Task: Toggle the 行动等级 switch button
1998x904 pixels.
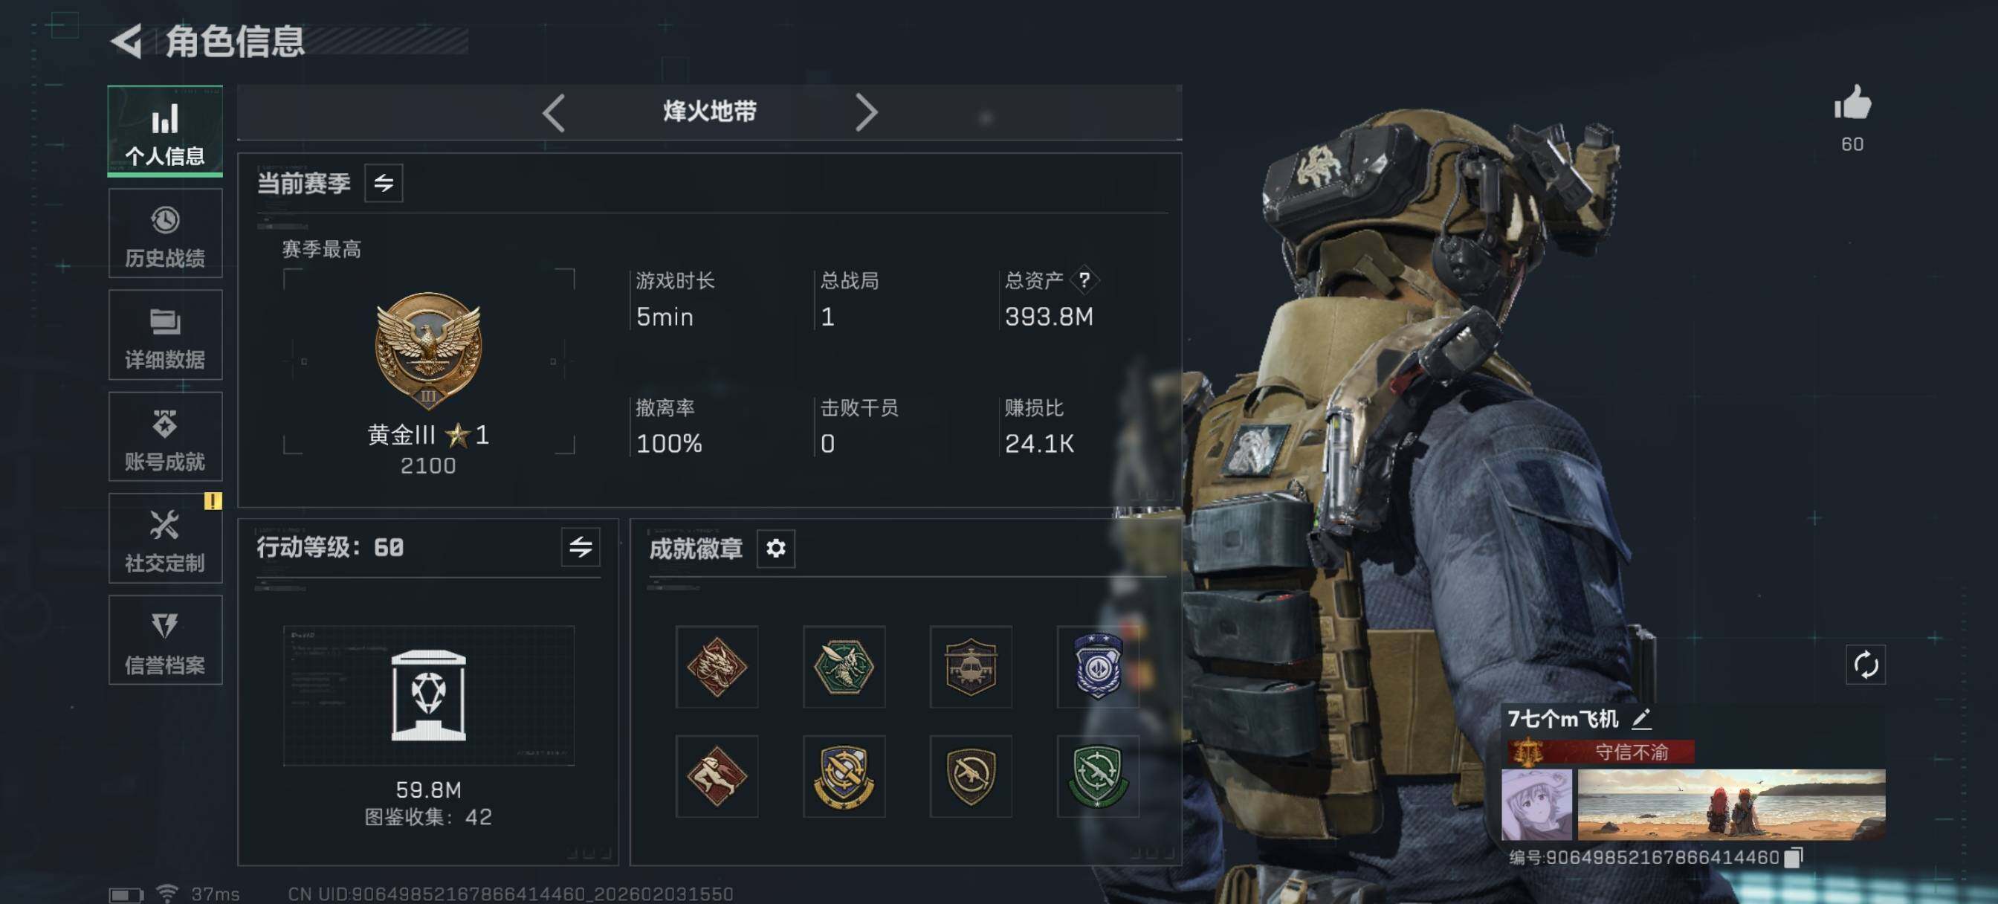Action: click(x=581, y=547)
